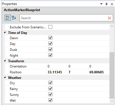Collapse the Transform section
The height and width of the screenshot is (105, 115).
(5, 61)
